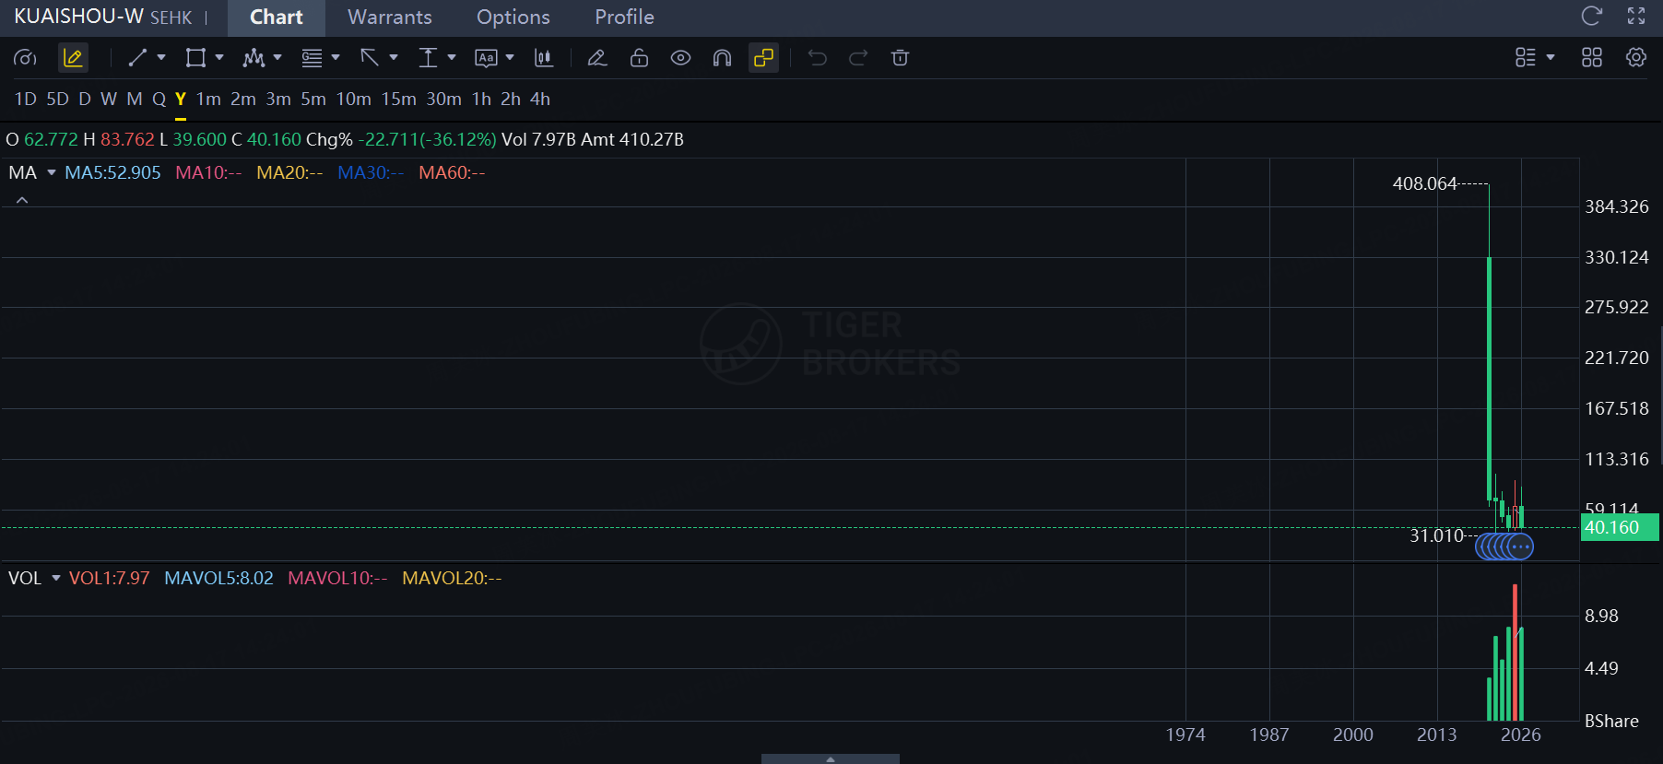Toggle the lock drawings padlock icon

(639, 58)
